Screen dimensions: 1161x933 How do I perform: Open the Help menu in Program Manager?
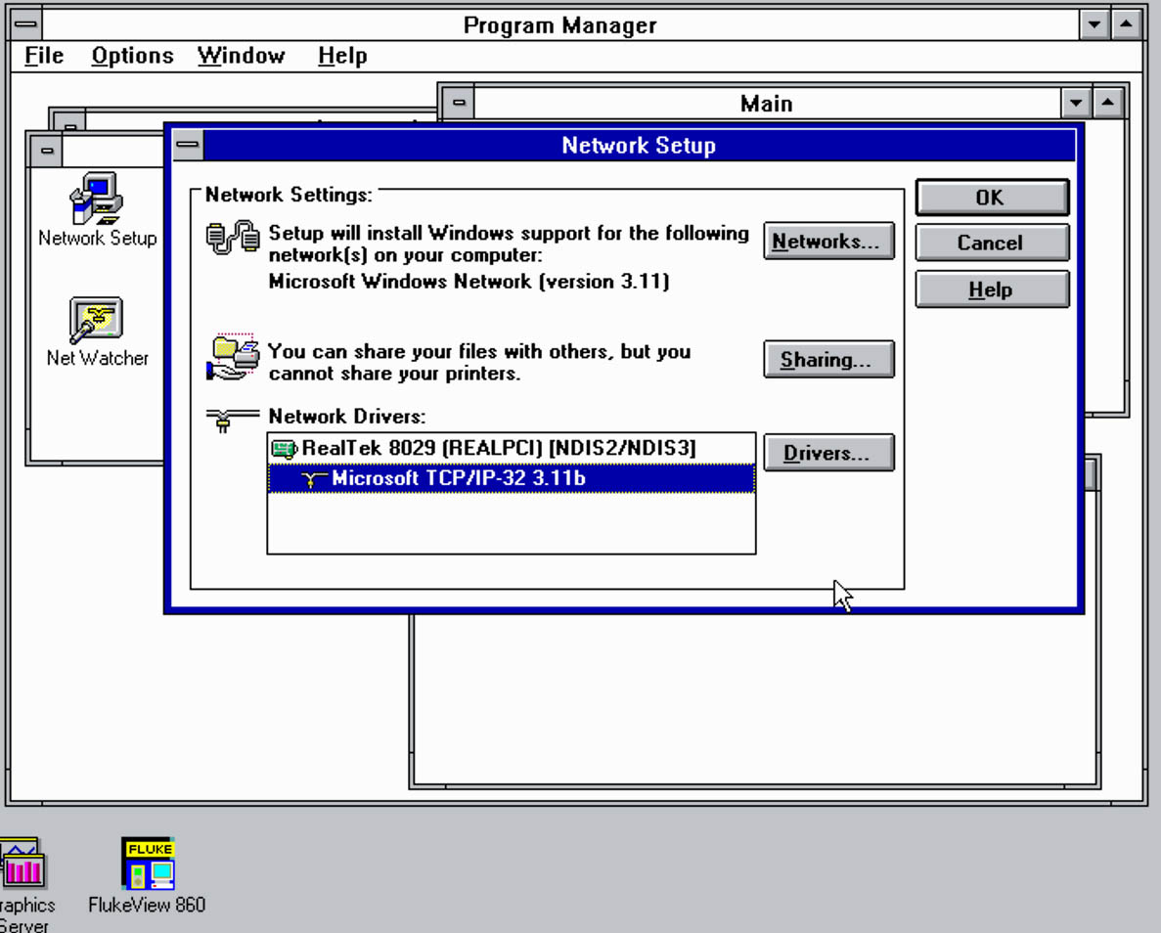click(342, 56)
